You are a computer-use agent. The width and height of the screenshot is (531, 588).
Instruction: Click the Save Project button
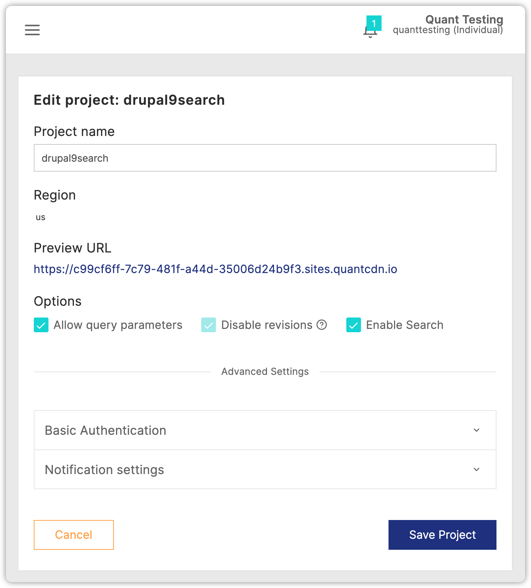tap(442, 535)
